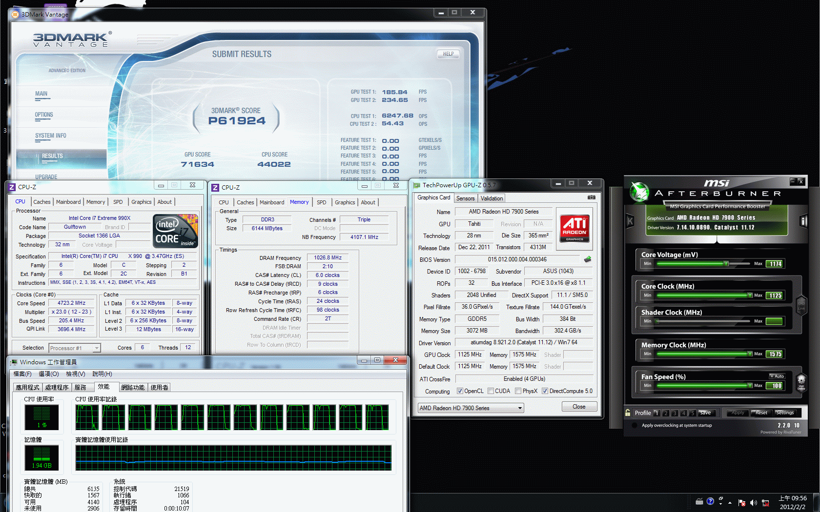Image resolution: width=820 pixels, height=512 pixels.
Task: Click the Task Manager title bar icon
Action: click(14, 362)
